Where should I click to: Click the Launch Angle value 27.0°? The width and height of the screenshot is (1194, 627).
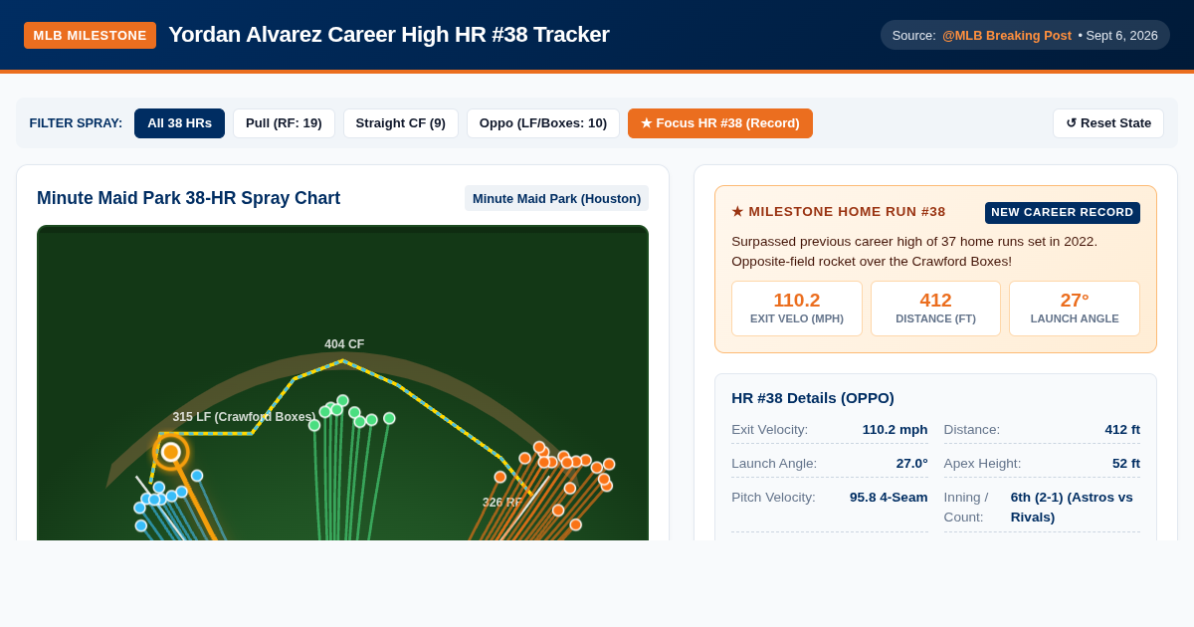point(911,464)
